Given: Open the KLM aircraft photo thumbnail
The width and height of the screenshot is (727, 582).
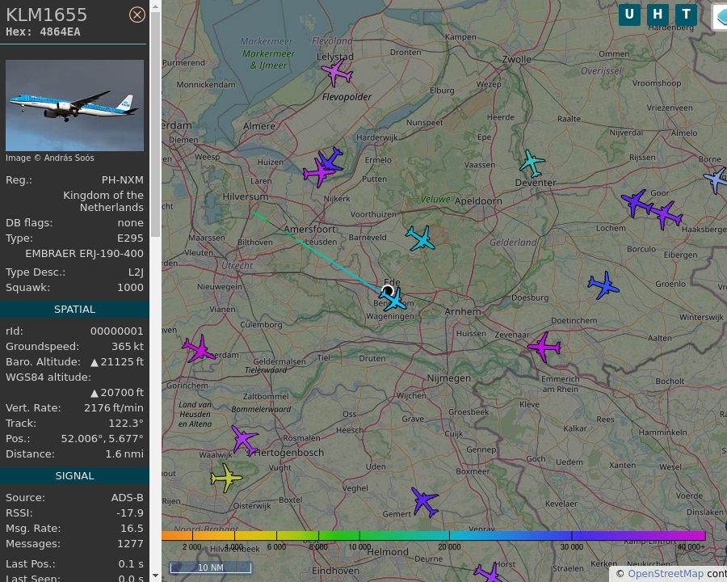Looking at the screenshot, I should coord(74,105).
